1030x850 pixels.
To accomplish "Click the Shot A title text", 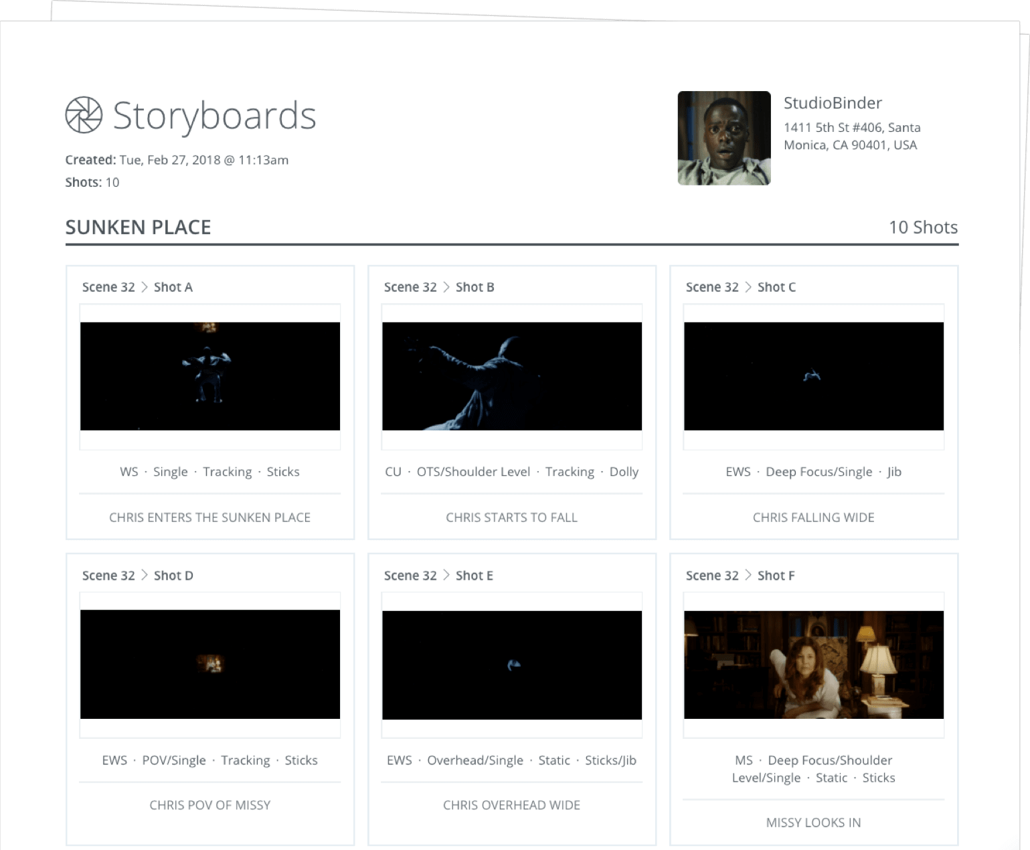I will (x=173, y=287).
